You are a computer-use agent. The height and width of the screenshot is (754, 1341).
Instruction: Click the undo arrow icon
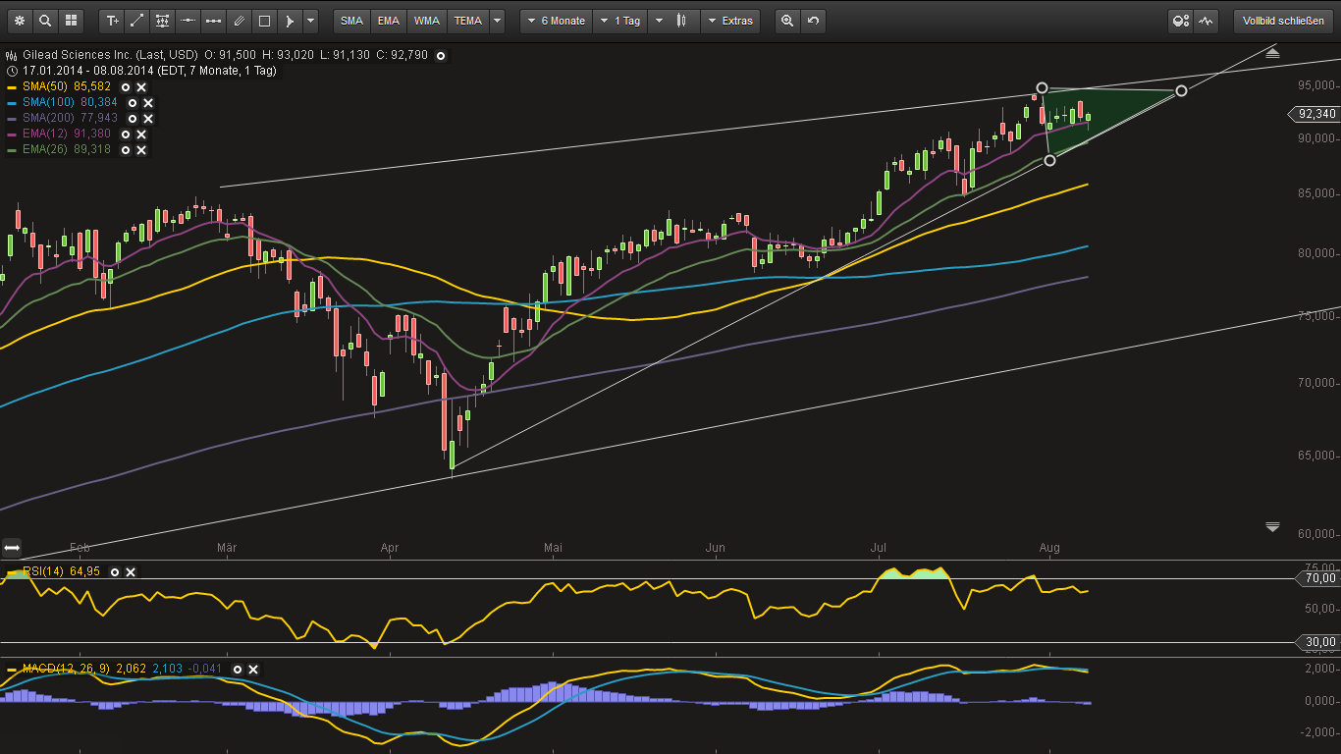click(812, 21)
